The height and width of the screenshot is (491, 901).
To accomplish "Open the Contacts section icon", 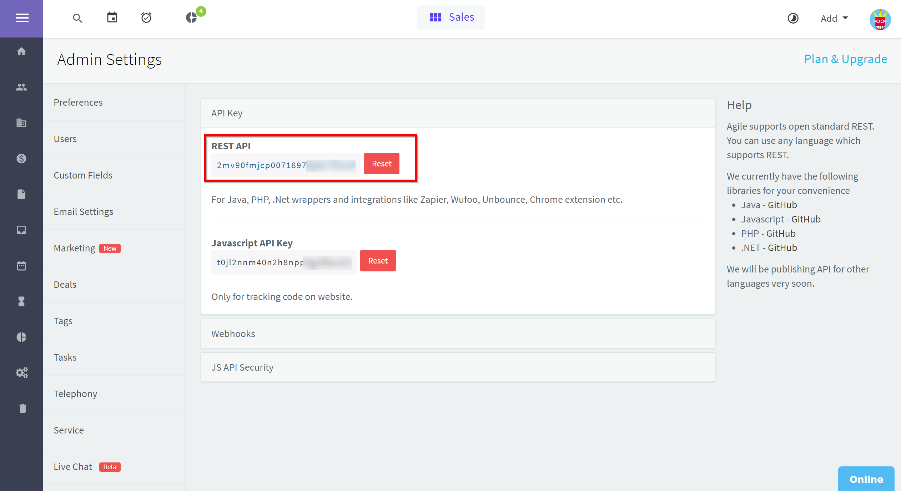I will click(21, 87).
